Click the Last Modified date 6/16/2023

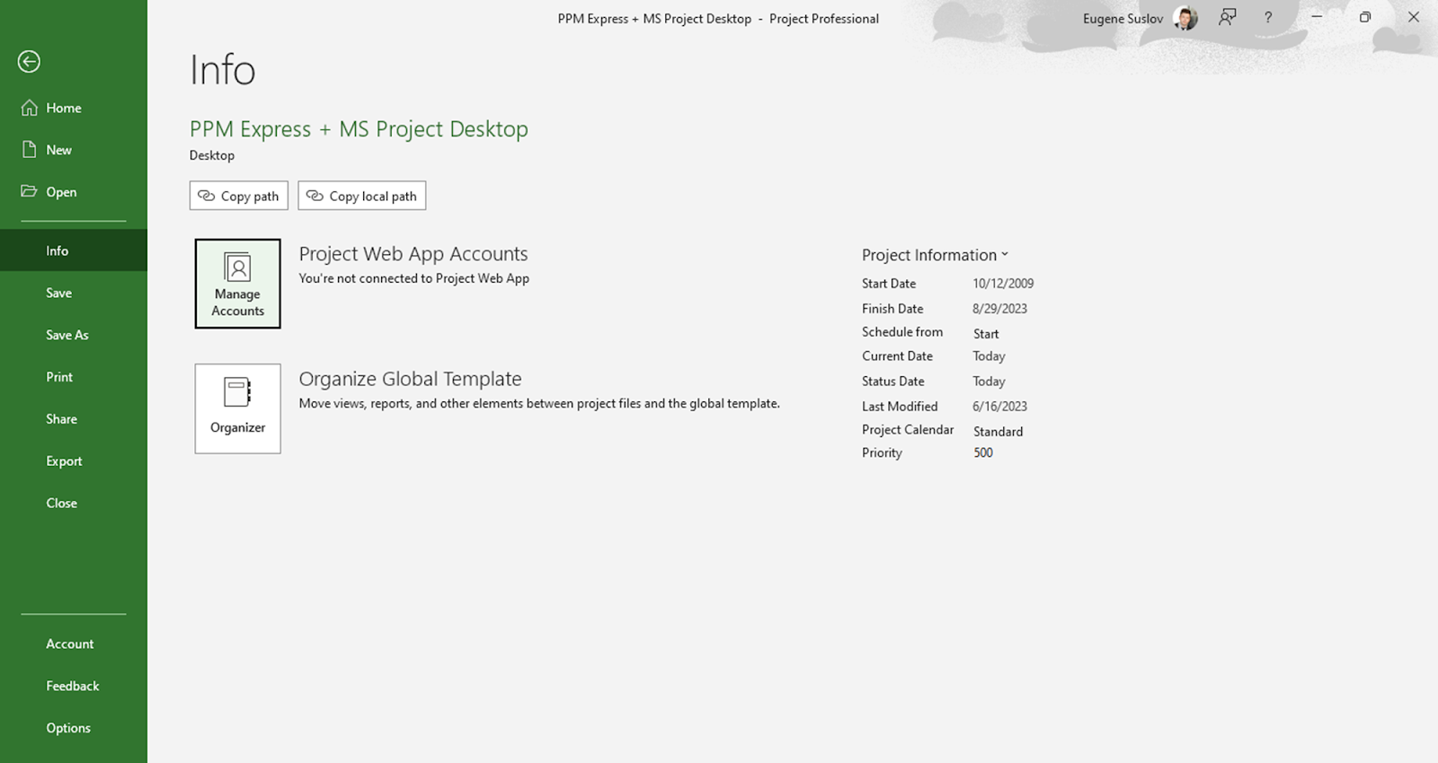[999, 407]
